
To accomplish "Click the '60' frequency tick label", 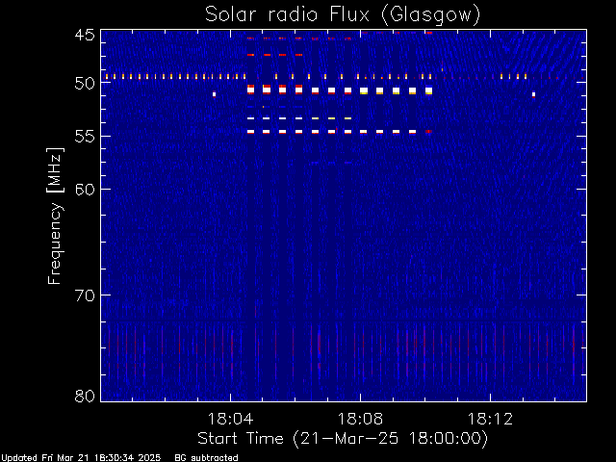I will tap(85, 189).
